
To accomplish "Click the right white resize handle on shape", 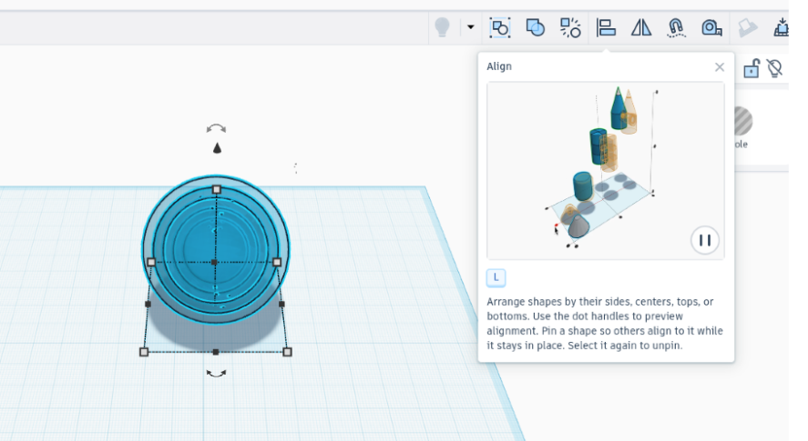I will coord(277,263).
